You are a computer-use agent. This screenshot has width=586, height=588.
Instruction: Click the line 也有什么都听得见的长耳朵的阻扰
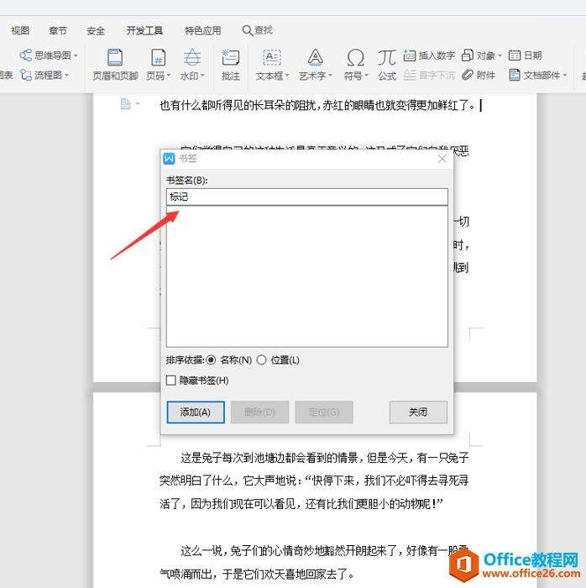pyautogui.click(x=317, y=105)
